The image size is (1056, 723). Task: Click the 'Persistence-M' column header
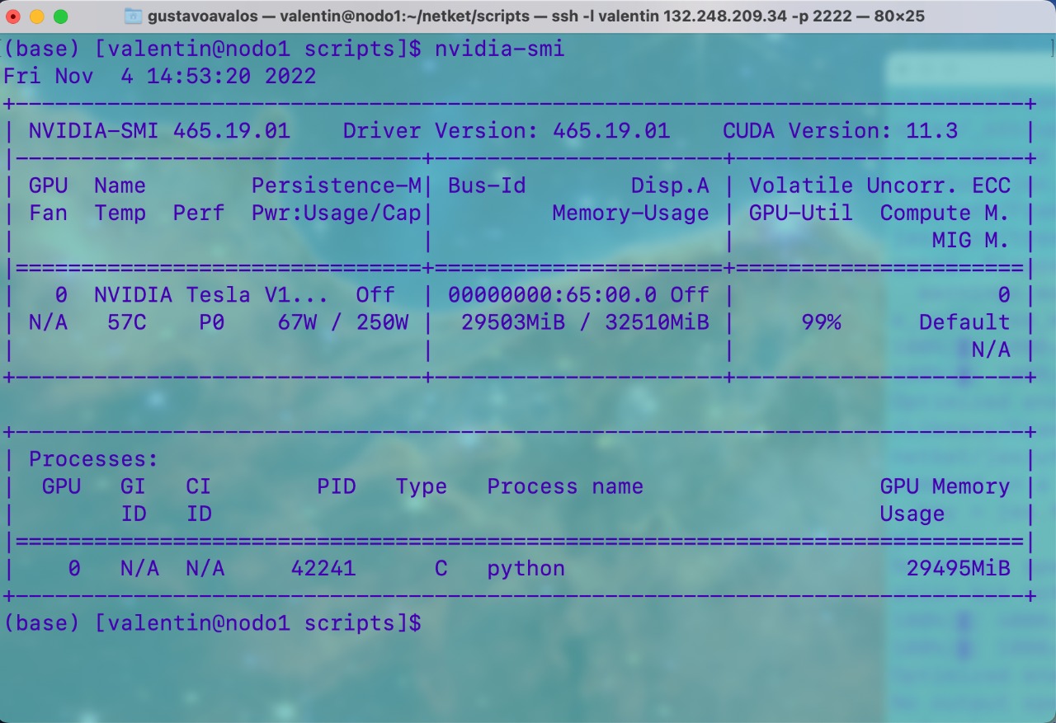(x=337, y=185)
